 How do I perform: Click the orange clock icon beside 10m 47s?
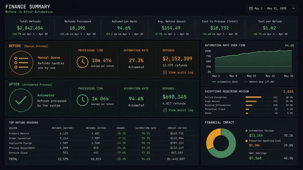coord(82,62)
